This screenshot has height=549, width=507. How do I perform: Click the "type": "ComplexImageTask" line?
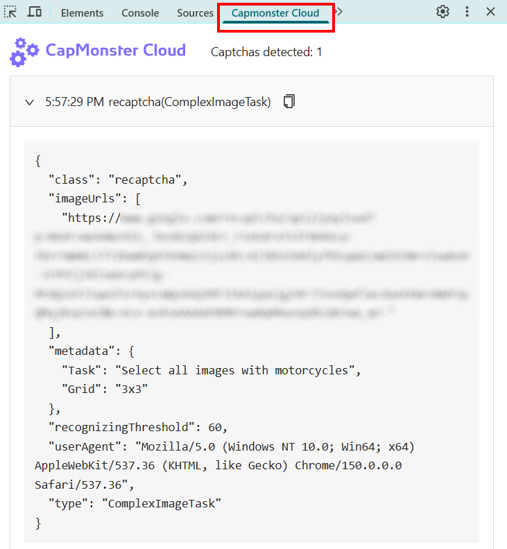(135, 503)
